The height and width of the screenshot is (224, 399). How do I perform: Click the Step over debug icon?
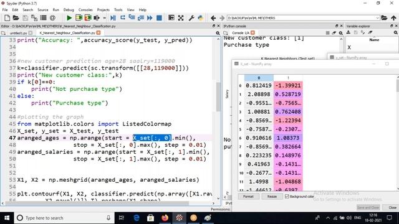point(123,18)
